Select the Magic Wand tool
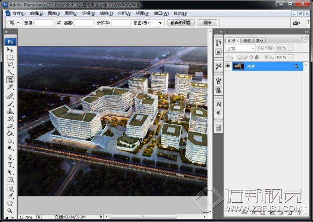Screen dimensions: 313x222 click(10, 72)
